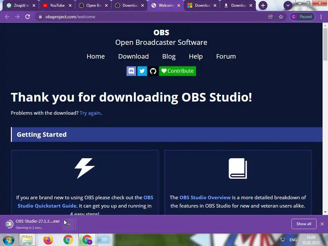
Task: Click the ENG language indicator
Action: (x=293, y=240)
